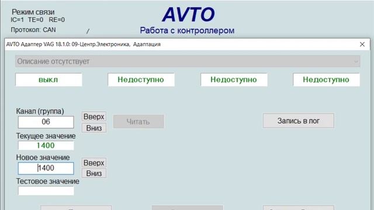Focus the Канал (группа) field showing 06
This screenshot has width=374, height=210.
(x=46, y=122)
